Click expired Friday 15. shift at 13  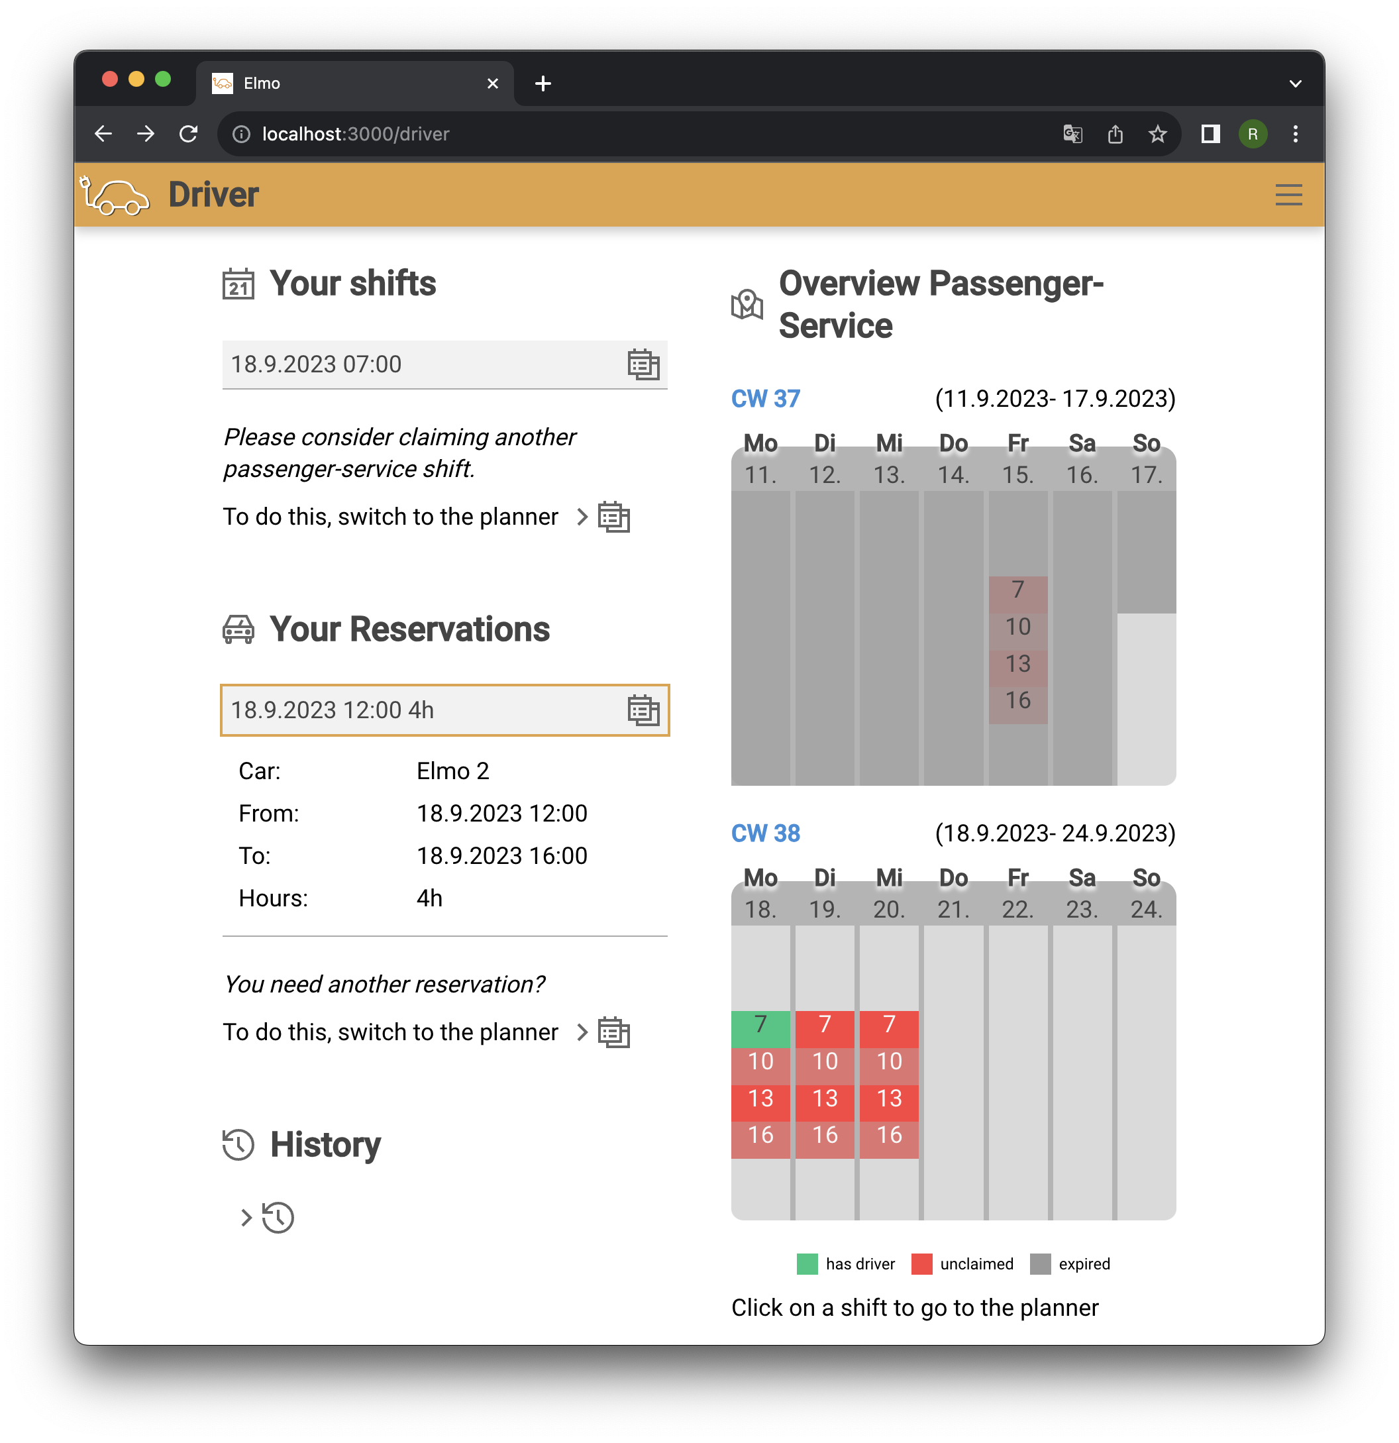click(x=1018, y=668)
